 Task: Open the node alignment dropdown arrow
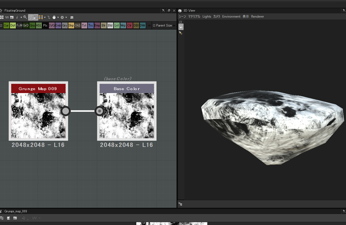45,17
